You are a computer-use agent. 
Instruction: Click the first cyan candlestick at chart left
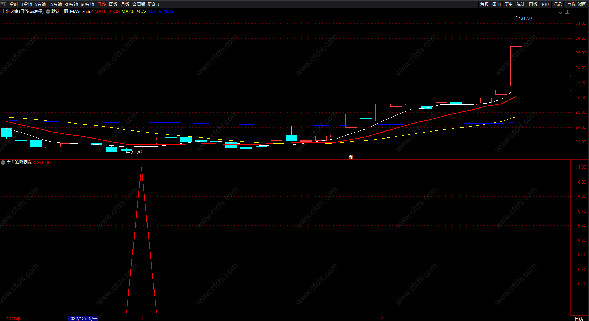click(6, 133)
